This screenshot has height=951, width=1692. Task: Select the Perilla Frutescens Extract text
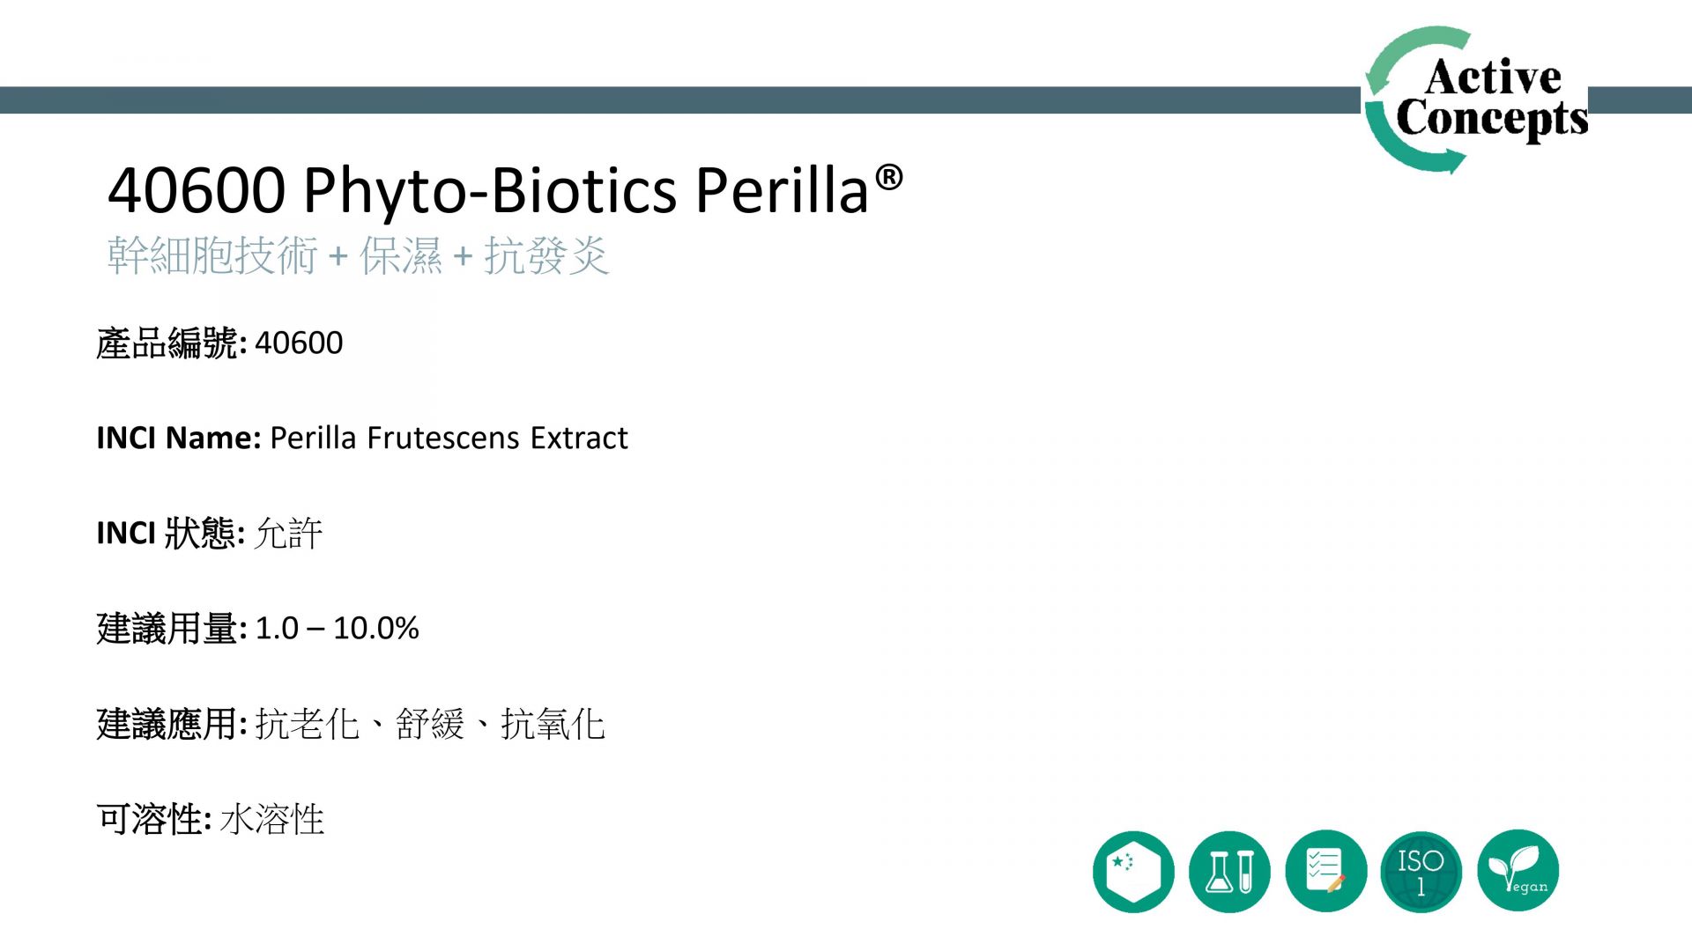click(x=449, y=438)
